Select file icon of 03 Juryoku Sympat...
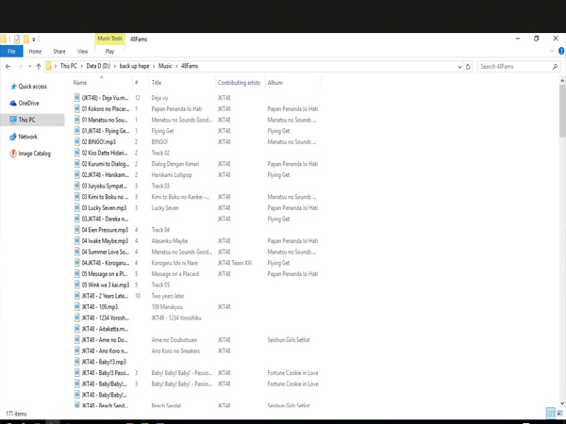This screenshot has height=424, width=566. [77, 186]
